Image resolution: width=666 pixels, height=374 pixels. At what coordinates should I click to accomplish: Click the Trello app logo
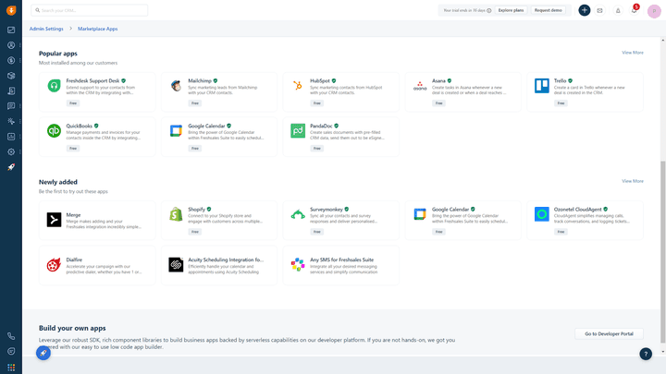[542, 86]
